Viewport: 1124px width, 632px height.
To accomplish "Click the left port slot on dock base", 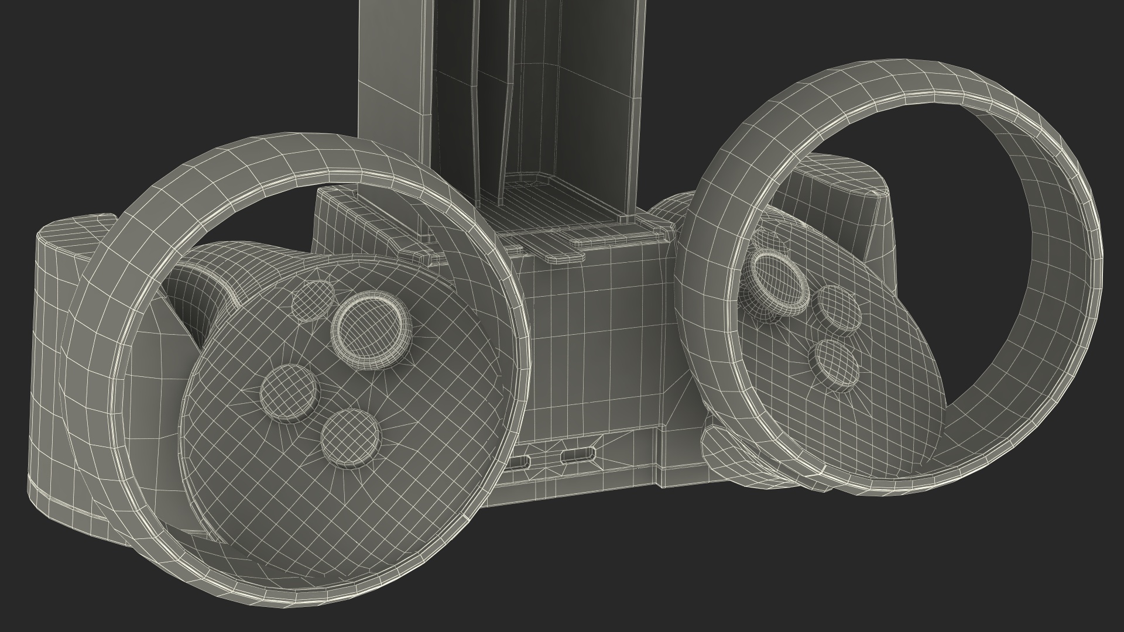I will pyautogui.click(x=518, y=463).
